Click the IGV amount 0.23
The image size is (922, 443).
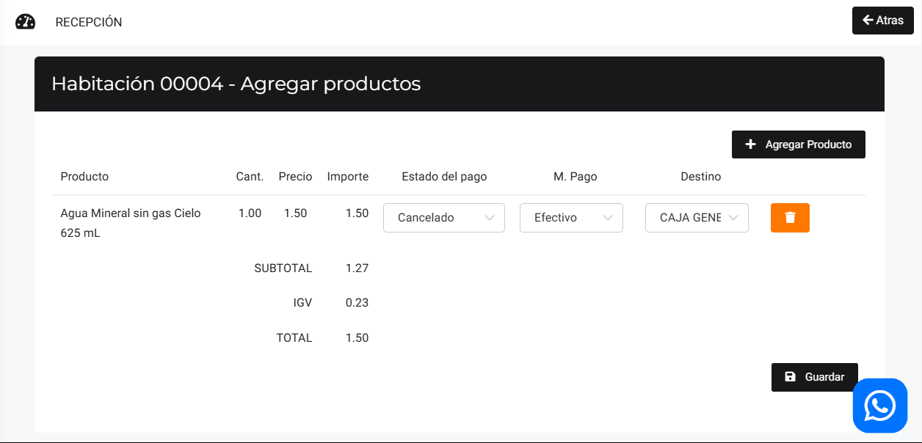click(x=357, y=303)
